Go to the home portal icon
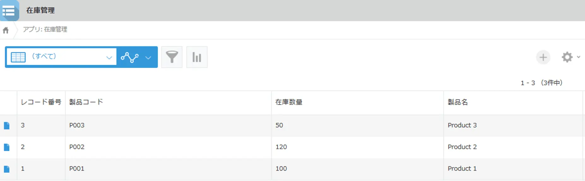 [6, 30]
